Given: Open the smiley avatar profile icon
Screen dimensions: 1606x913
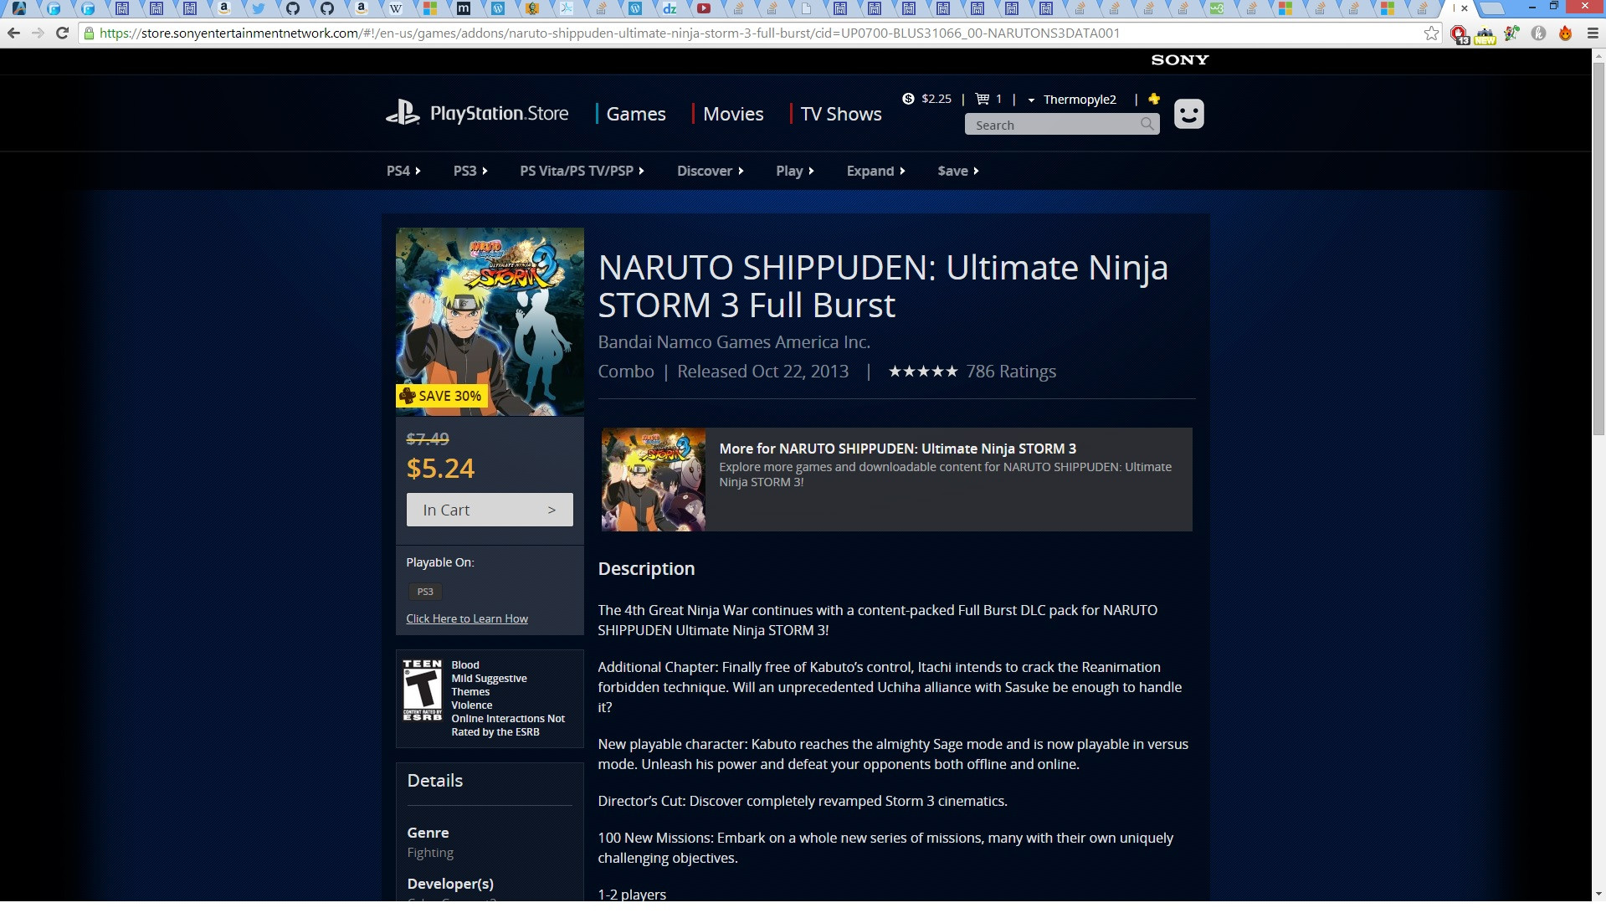Looking at the screenshot, I should point(1188,114).
